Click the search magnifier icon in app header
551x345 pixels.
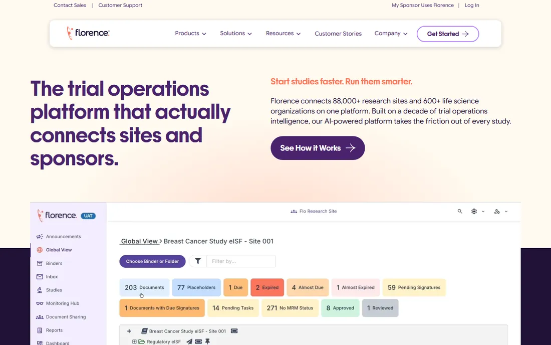click(x=460, y=211)
